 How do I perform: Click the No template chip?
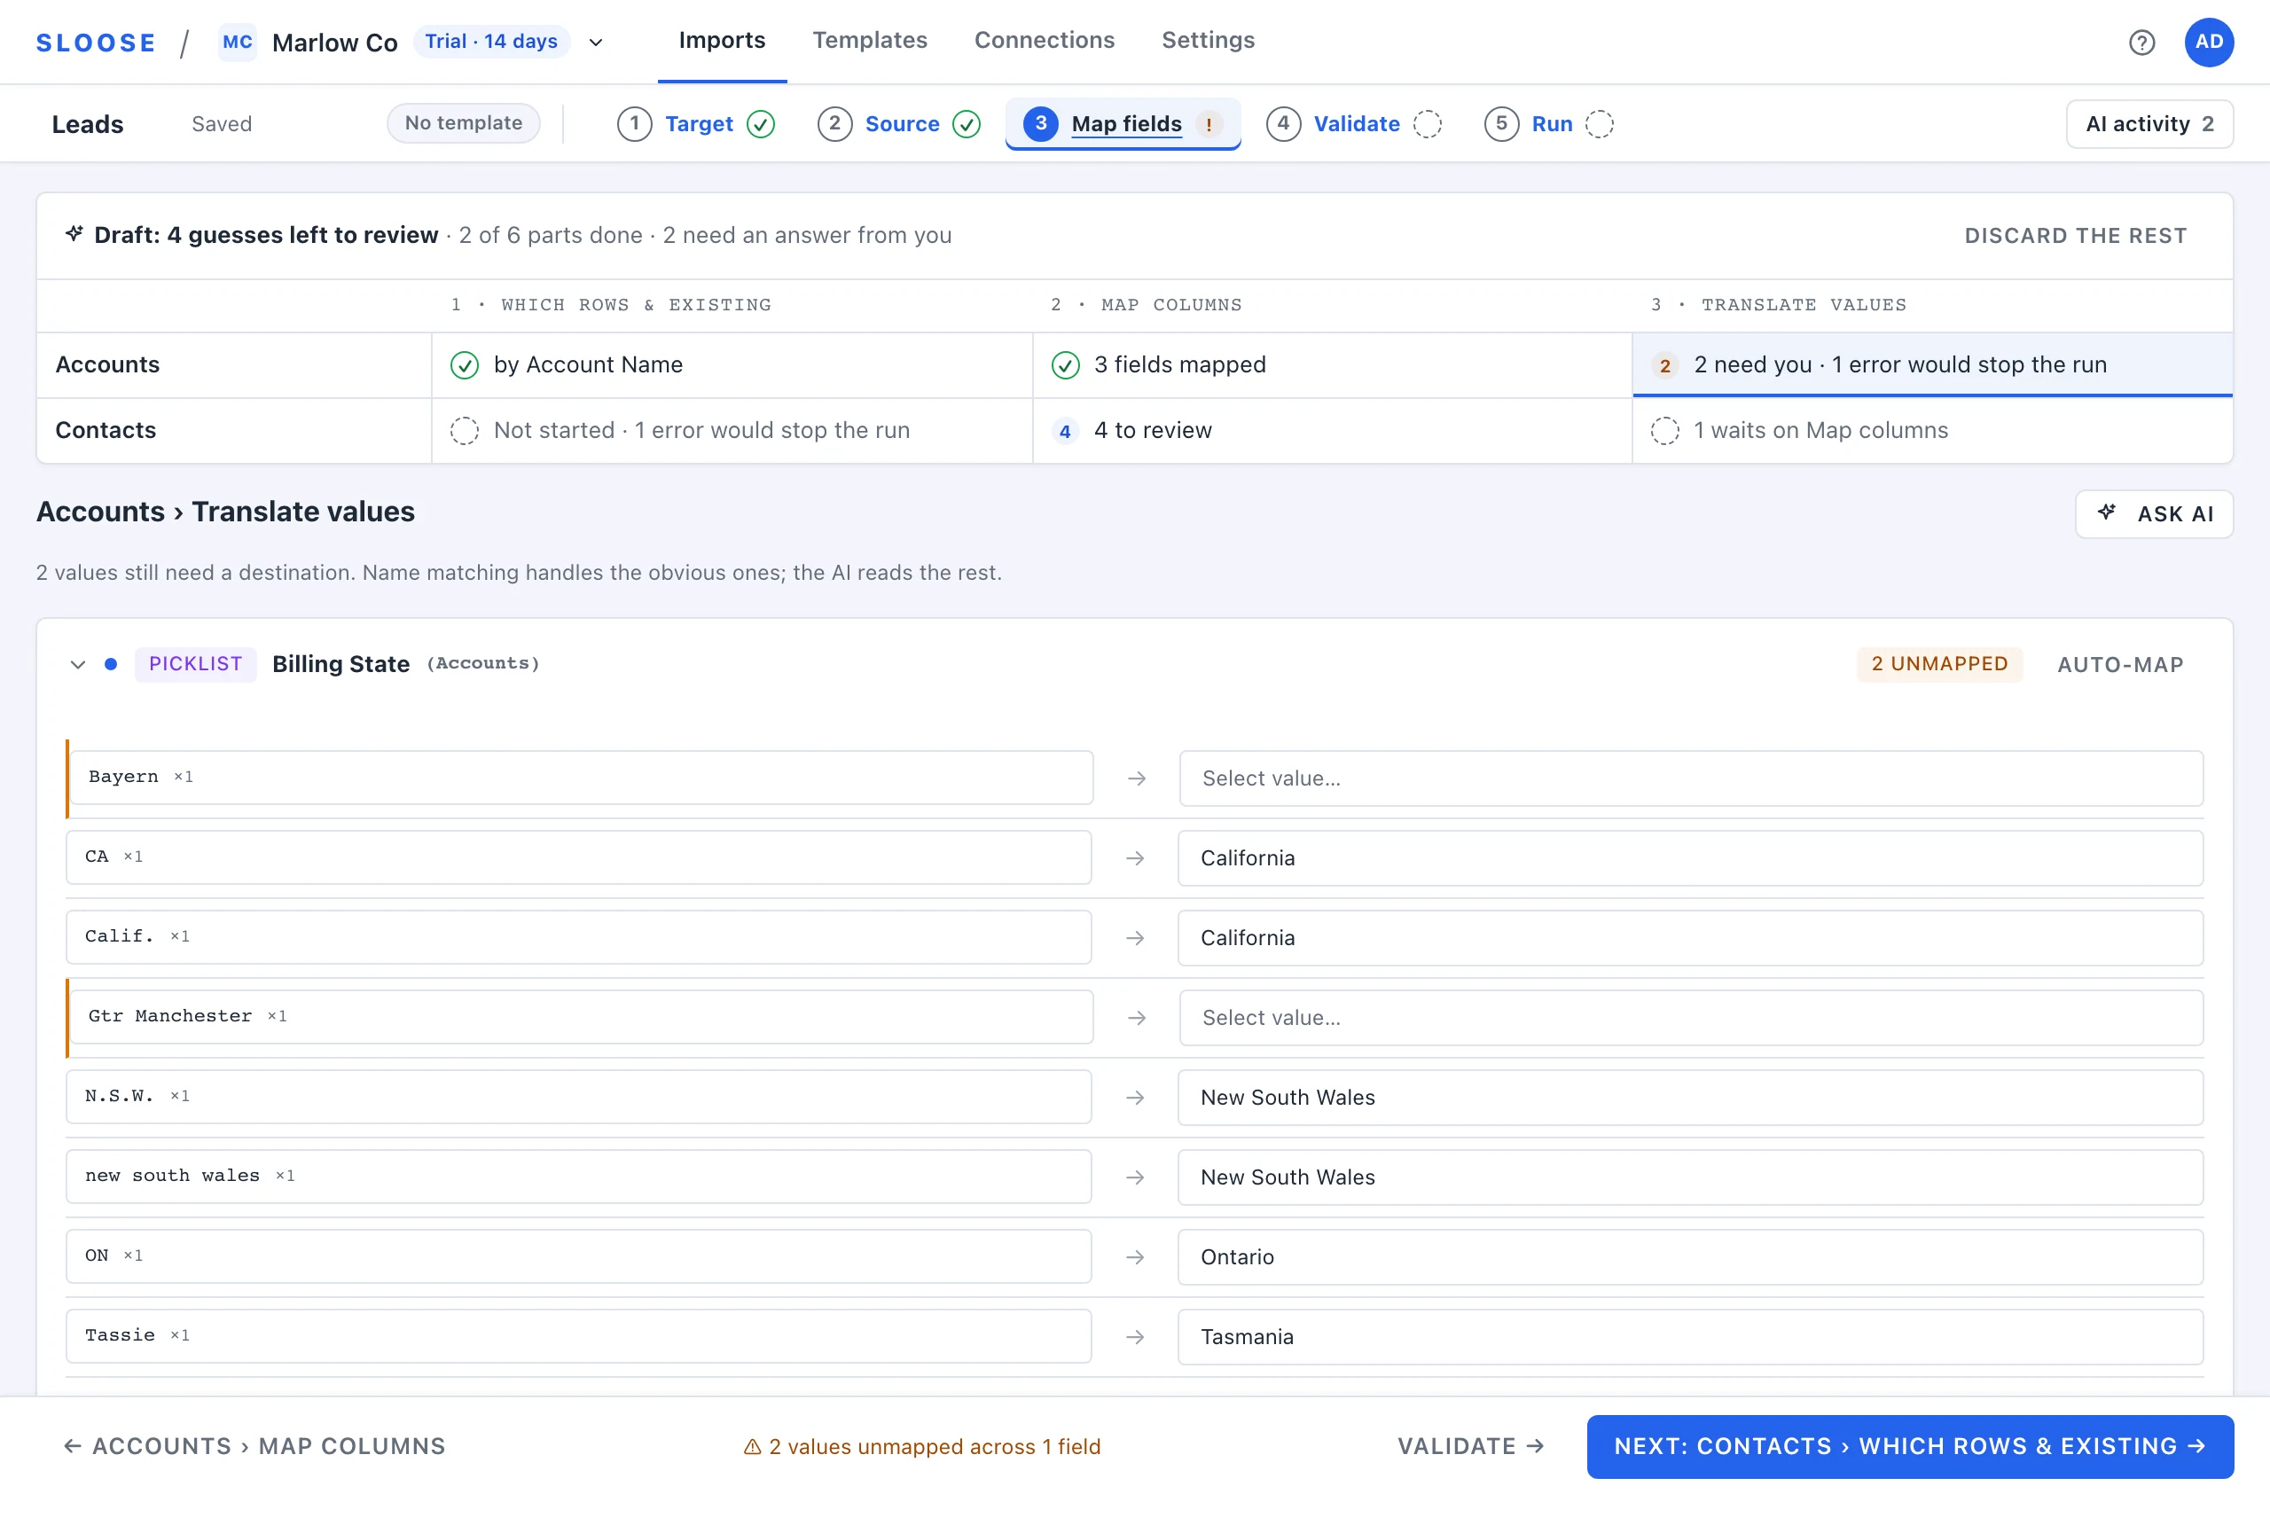pyautogui.click(x=463, y=123)
